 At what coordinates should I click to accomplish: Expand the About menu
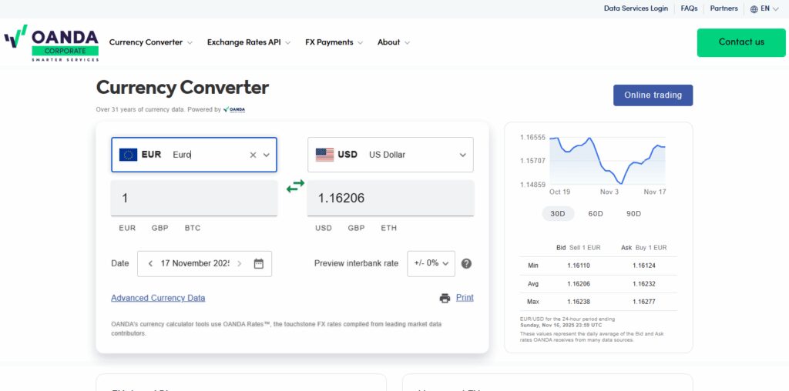click(x=394, y=42)
